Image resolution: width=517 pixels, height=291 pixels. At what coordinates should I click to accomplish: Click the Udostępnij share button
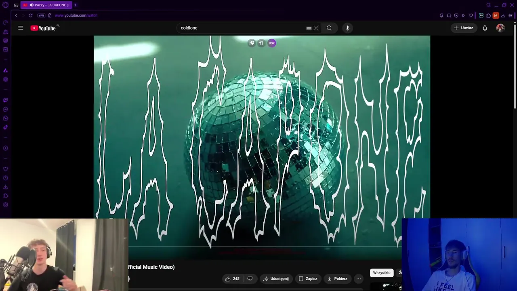(x=276, y=278)
